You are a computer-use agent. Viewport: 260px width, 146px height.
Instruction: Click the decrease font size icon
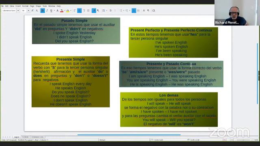[37, 11]
